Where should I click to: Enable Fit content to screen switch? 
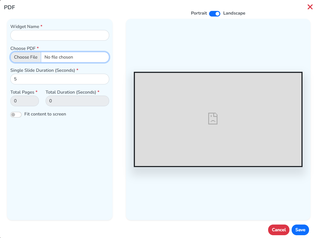pos(16,114)
